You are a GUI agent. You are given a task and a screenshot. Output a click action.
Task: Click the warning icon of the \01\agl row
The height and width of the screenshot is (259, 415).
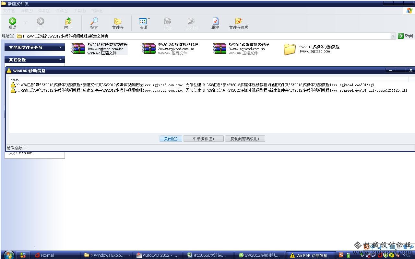pos(13,85)
